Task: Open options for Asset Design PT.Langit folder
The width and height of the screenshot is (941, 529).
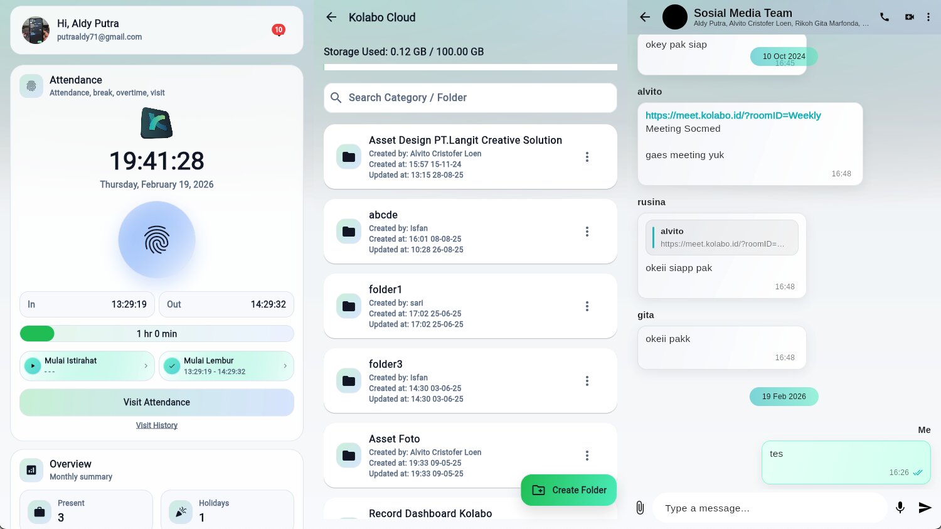Action: tap(587, 157)
